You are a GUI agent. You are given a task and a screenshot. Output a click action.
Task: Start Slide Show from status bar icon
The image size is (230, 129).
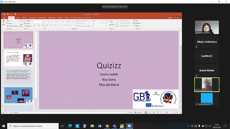(x=158, y=113)
